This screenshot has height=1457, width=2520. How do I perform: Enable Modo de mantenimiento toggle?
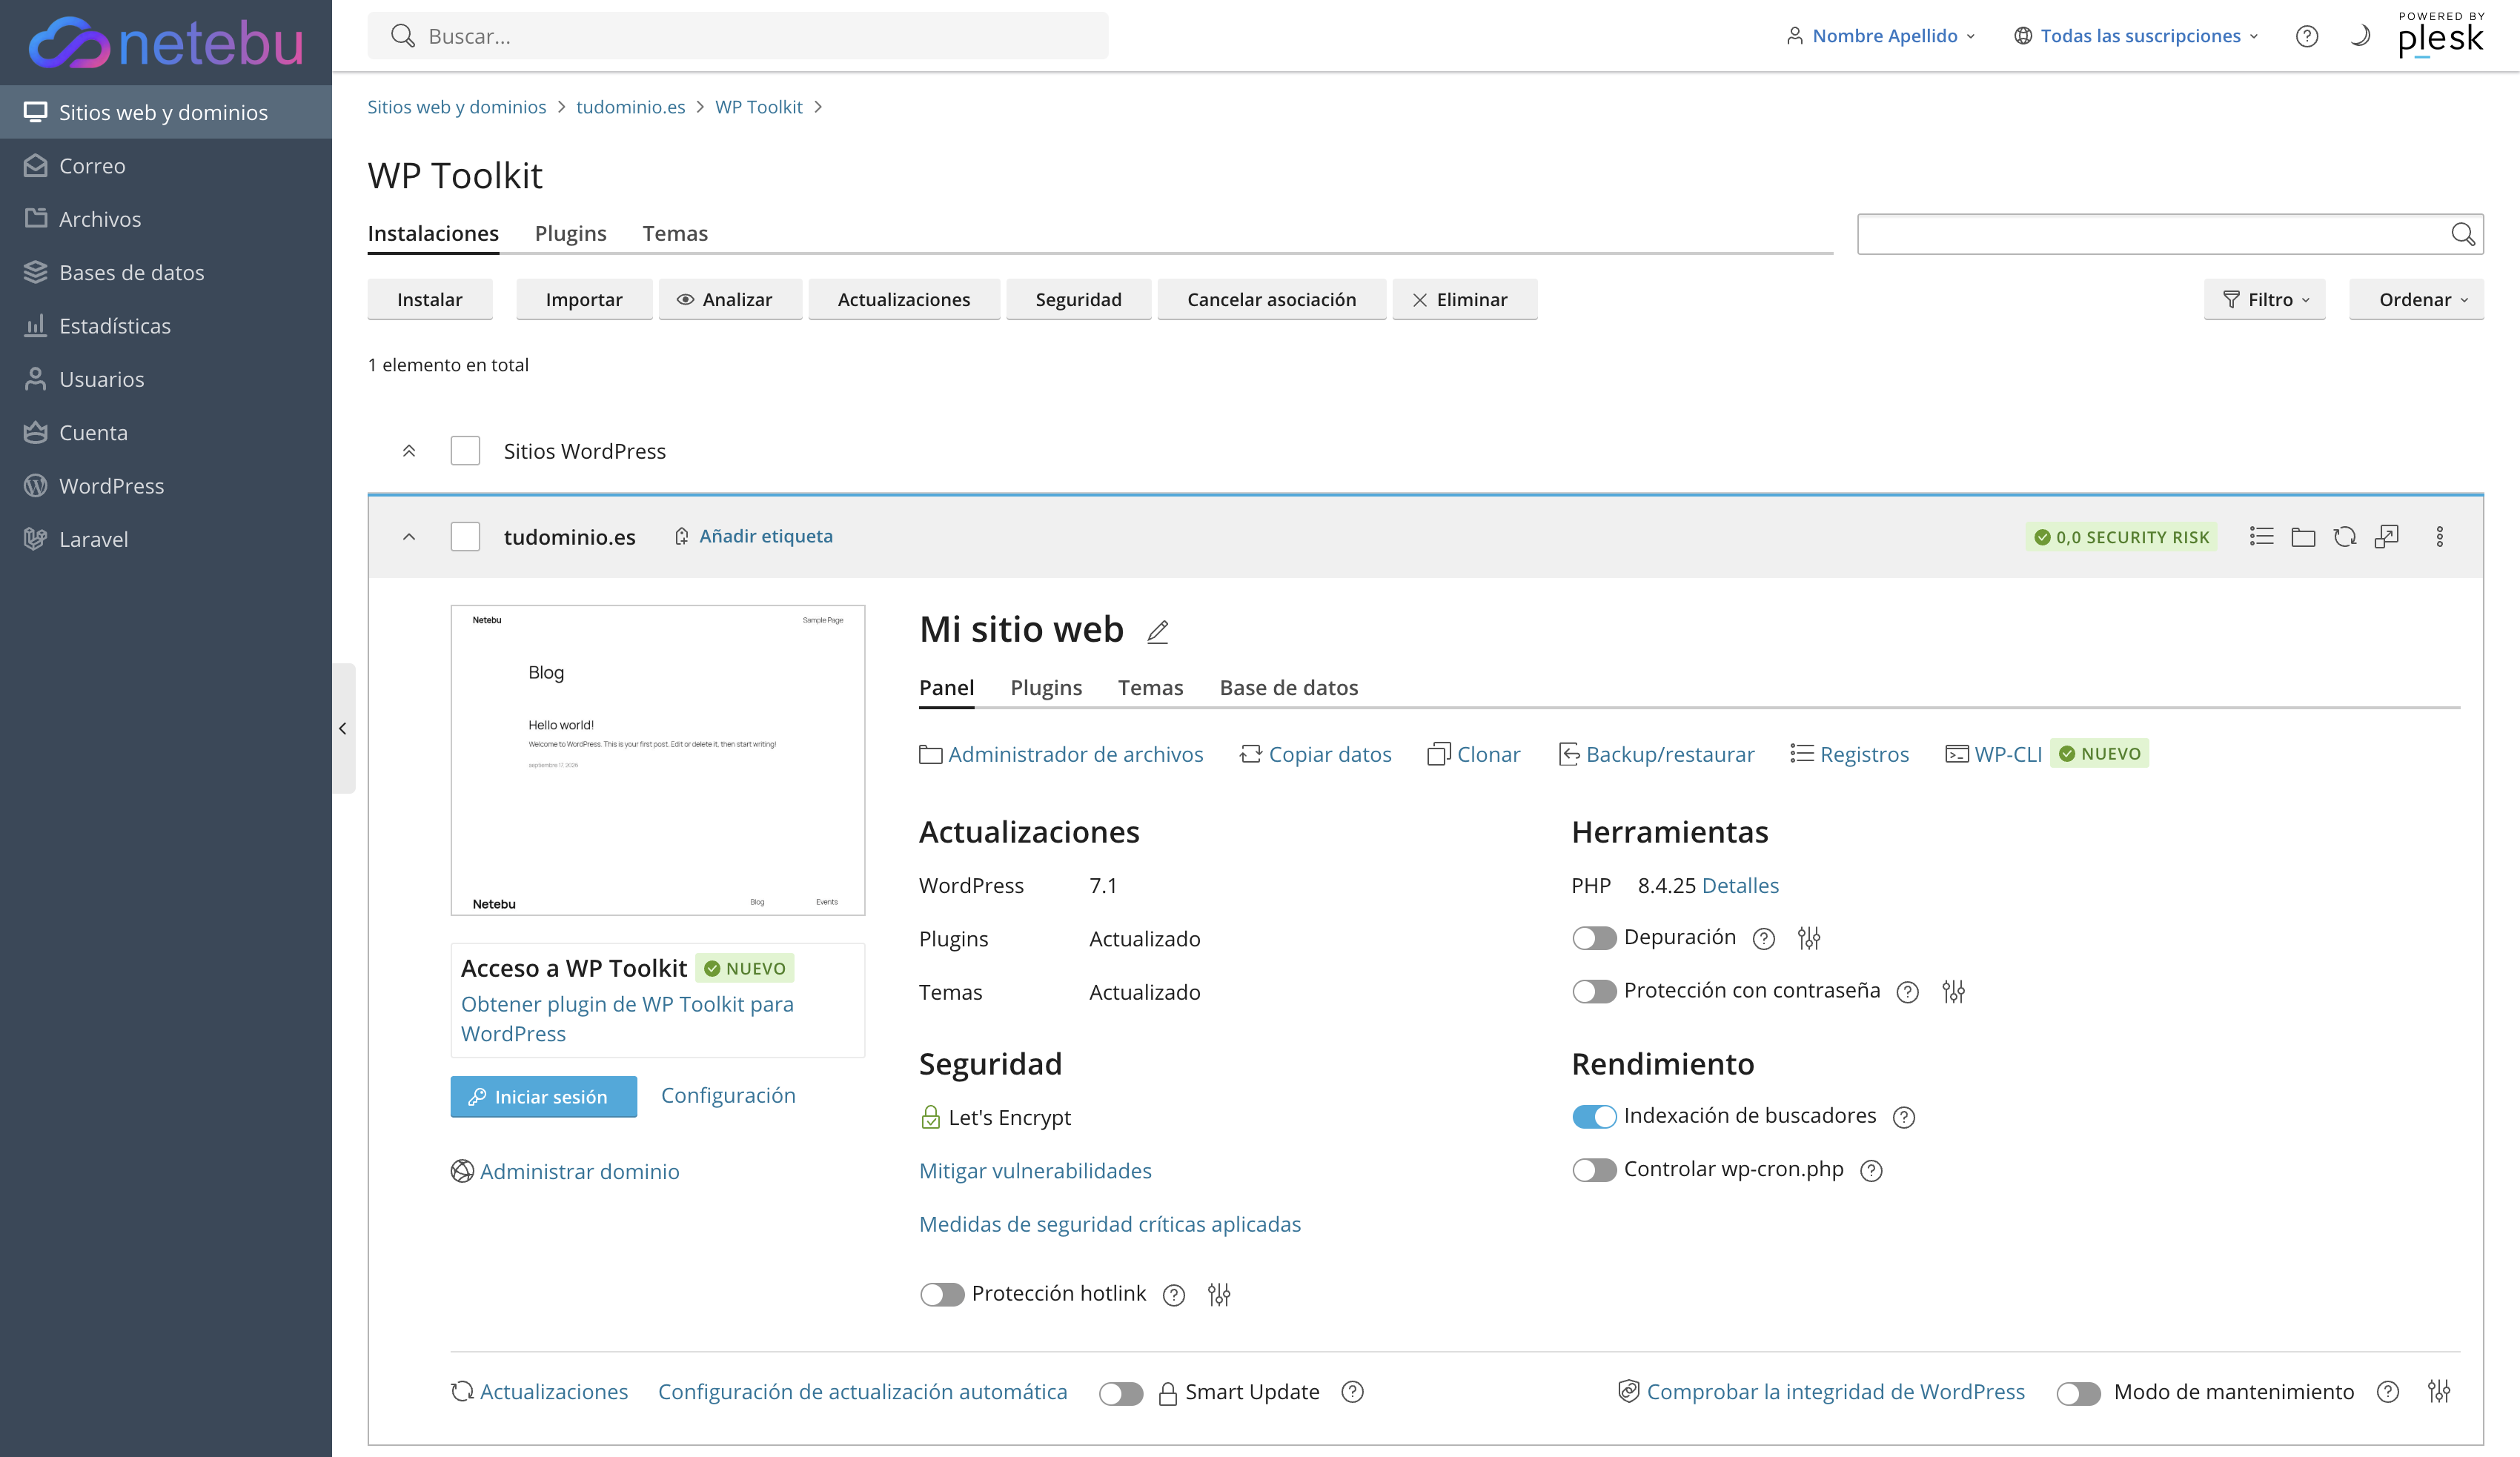pyautogui.click(x=2078, y=1393)
